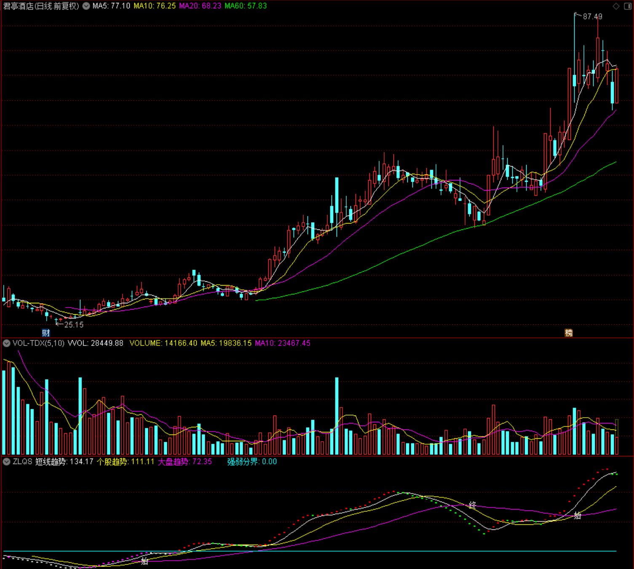634x569 pixels.
Task: Click the 87.49 high price label
Action: tap(593, 16)
